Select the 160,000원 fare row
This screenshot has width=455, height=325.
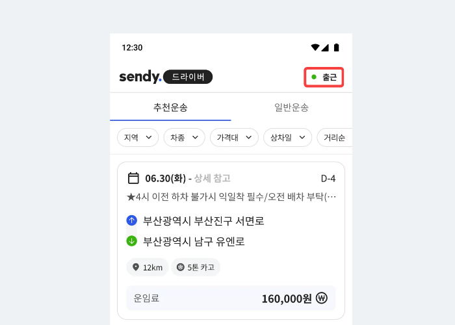231,298
